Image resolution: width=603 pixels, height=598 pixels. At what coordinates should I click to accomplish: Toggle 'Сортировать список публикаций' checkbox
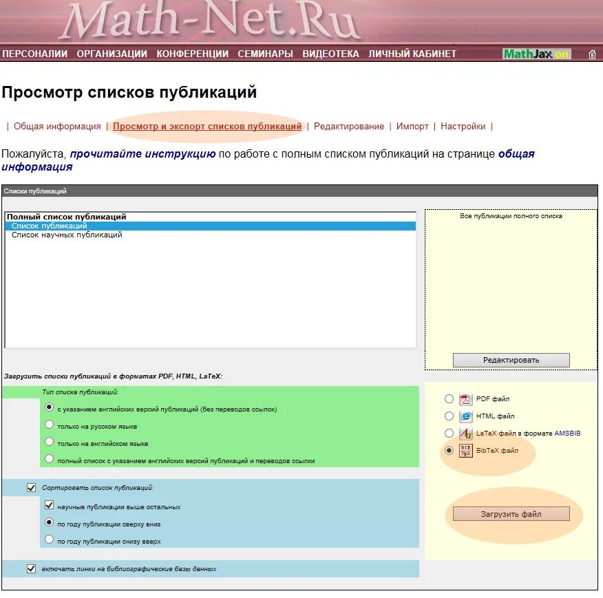point(31,488)
